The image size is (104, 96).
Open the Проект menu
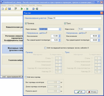(x=4, y=5)
